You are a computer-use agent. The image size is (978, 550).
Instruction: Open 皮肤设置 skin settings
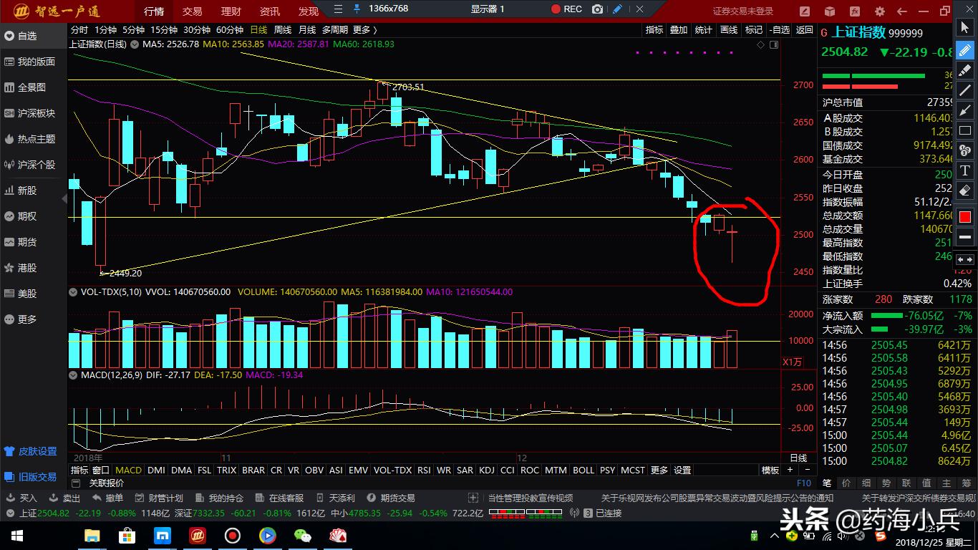pyautogui.click(x=31, y=451)
